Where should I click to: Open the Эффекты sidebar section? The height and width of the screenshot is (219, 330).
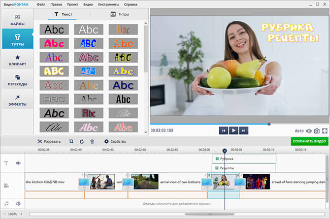point(17,100)
